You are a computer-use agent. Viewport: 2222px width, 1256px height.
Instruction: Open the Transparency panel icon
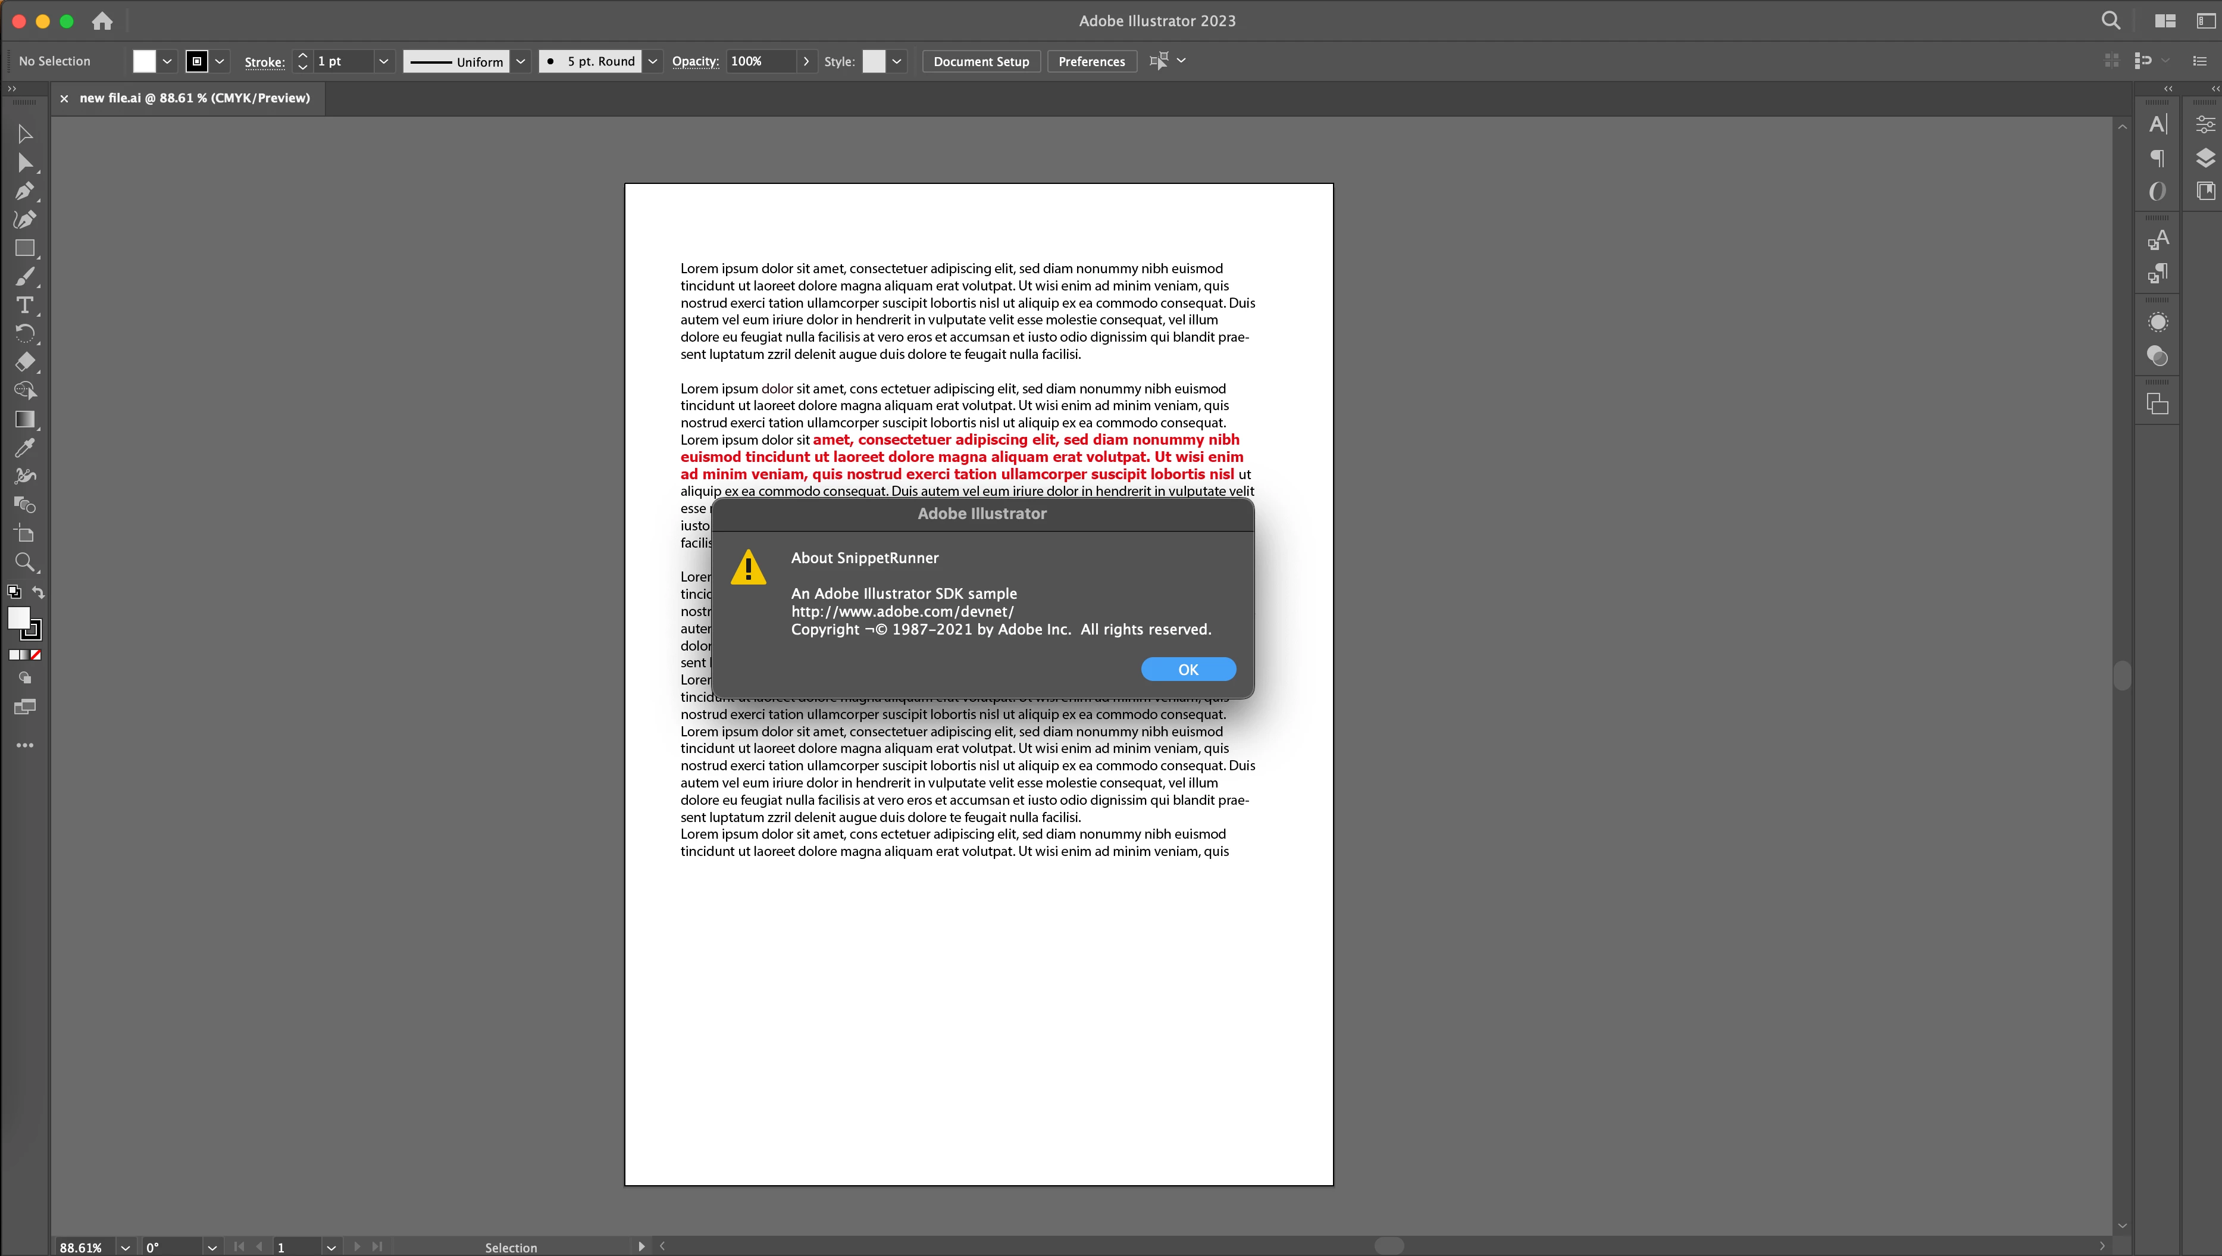pos(2157,357)
